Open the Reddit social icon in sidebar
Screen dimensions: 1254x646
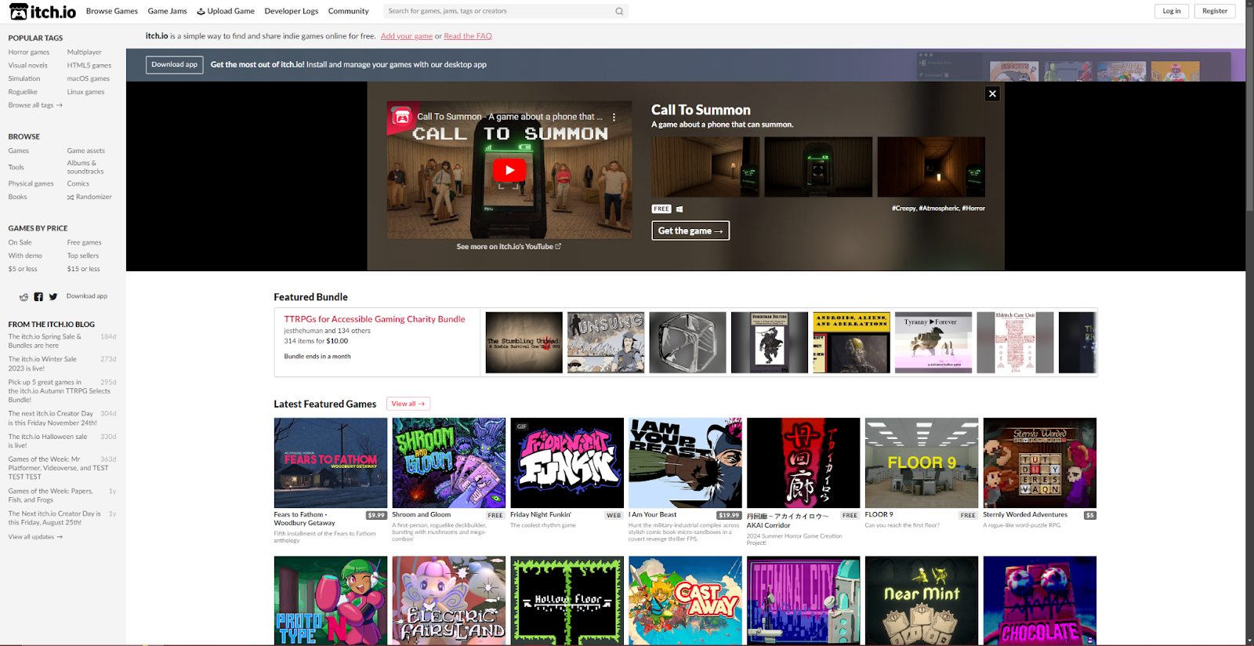[24, 297]
